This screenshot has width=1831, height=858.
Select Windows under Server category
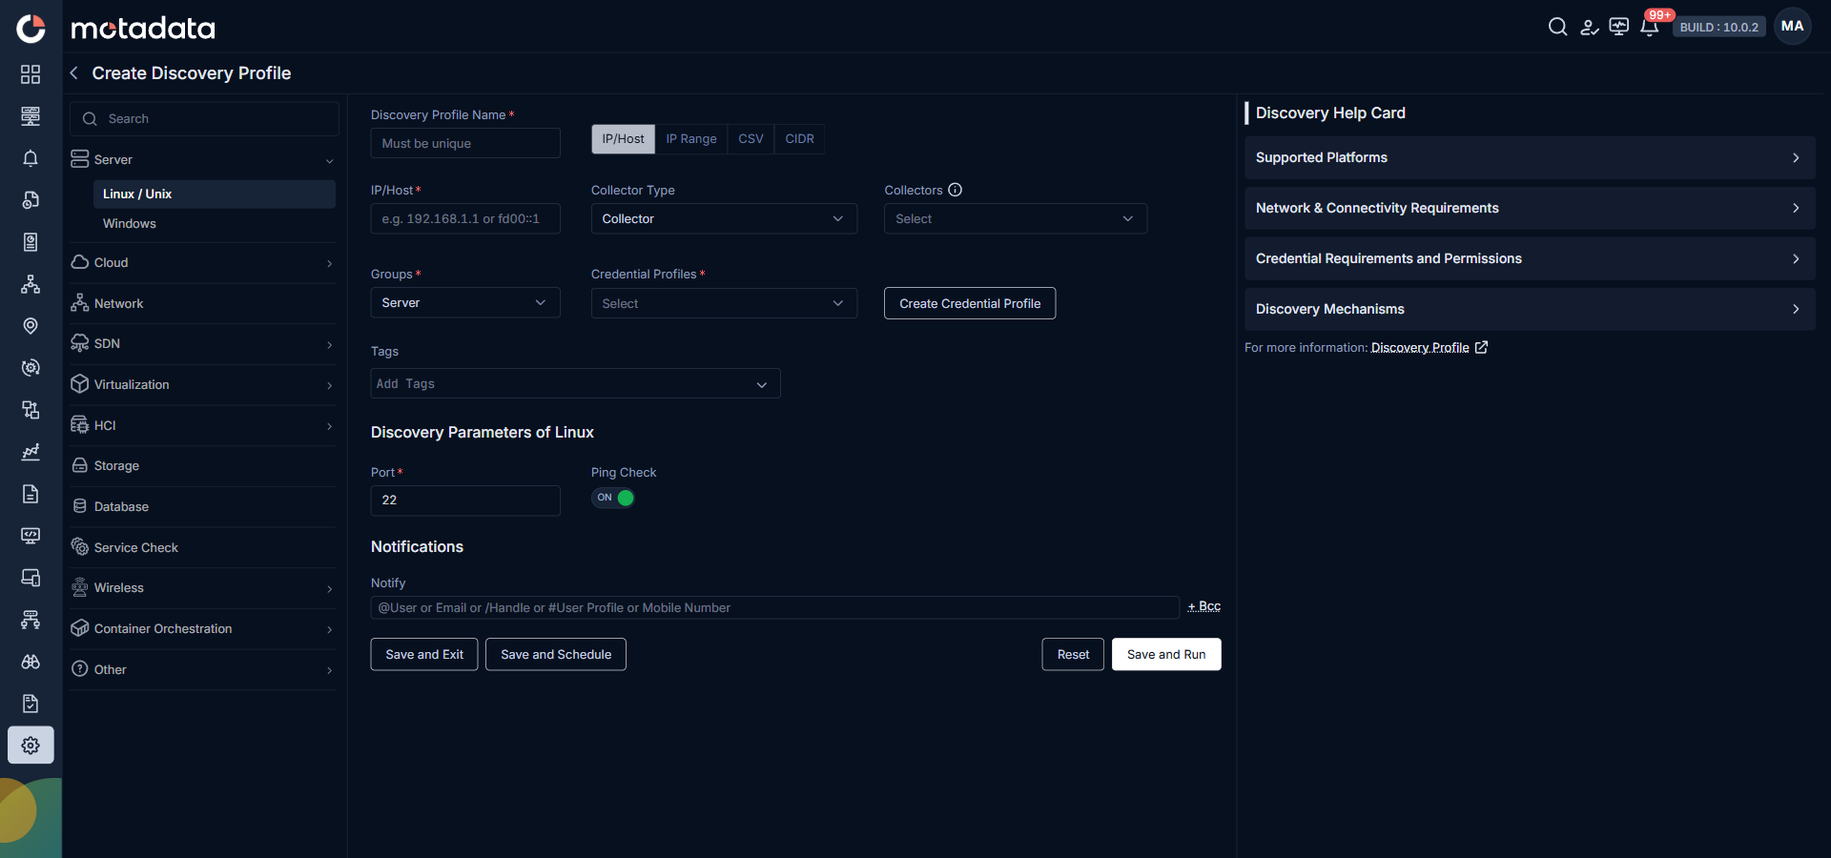tap(130, 223)
